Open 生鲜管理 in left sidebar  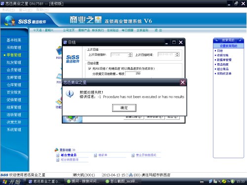tap(14, 77)
